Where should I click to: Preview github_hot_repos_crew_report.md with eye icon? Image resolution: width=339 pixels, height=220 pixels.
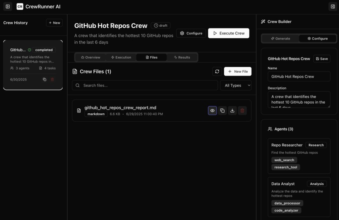(212, 110)
